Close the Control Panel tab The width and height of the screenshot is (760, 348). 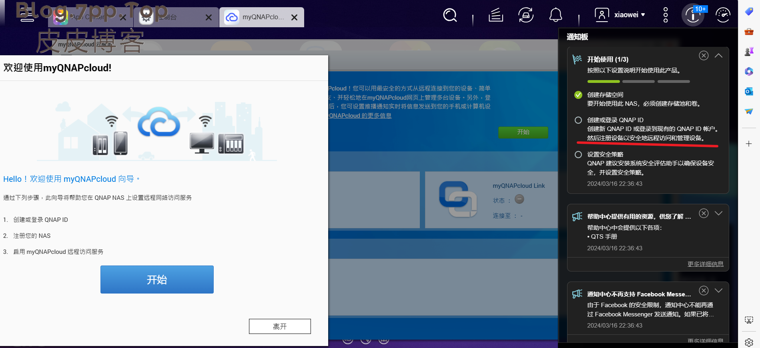(x=209, y=17)
